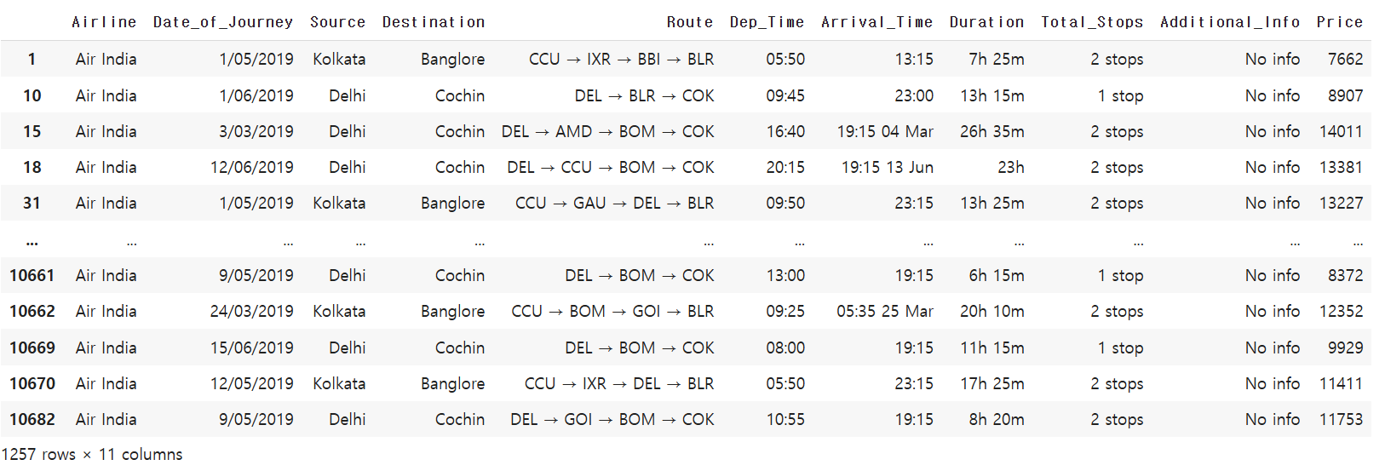The height and width of the screenshot is (471, 1385).
Task: Click the Date_of_Journey column header
Action: pos(222,22)
